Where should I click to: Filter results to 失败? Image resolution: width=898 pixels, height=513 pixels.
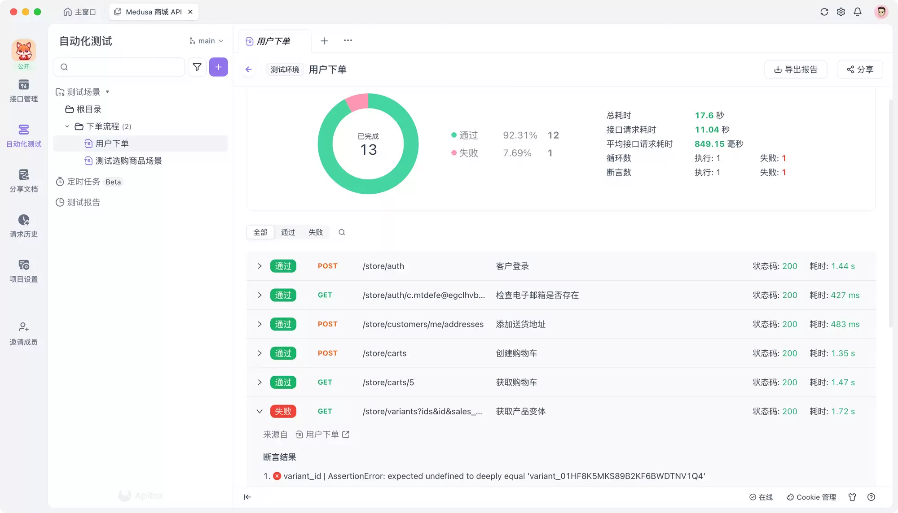(x=316, y=232)
